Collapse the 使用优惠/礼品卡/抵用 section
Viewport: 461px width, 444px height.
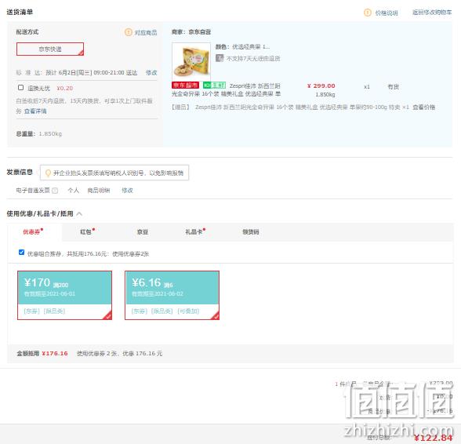pos(79,214)
